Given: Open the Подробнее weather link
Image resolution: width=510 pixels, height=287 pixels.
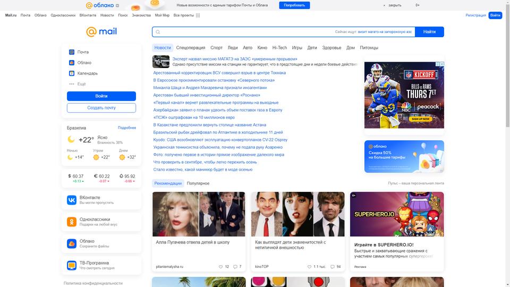Looking at the screenshot, I should point(127,128).
